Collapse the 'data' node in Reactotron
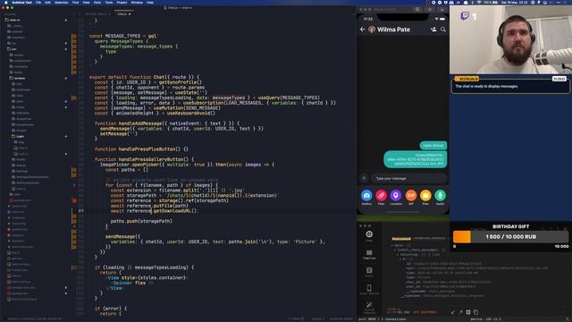 coord(392,245)
